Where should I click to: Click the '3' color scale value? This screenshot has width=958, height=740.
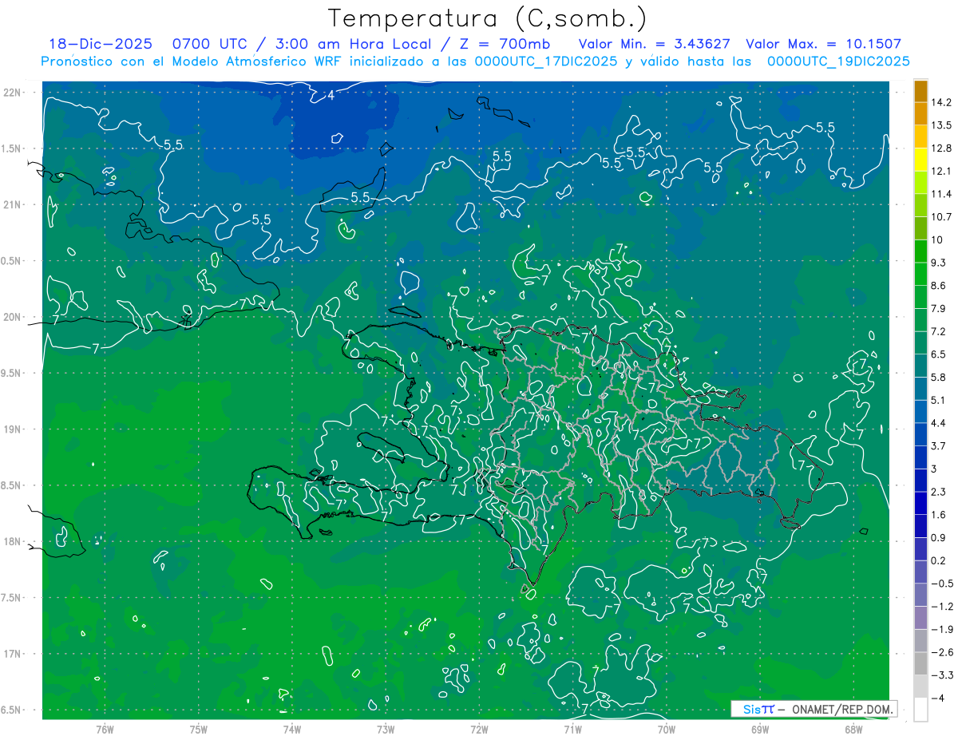(x=934, y=469)
